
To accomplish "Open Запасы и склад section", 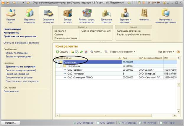I will [x=68, y=16].
